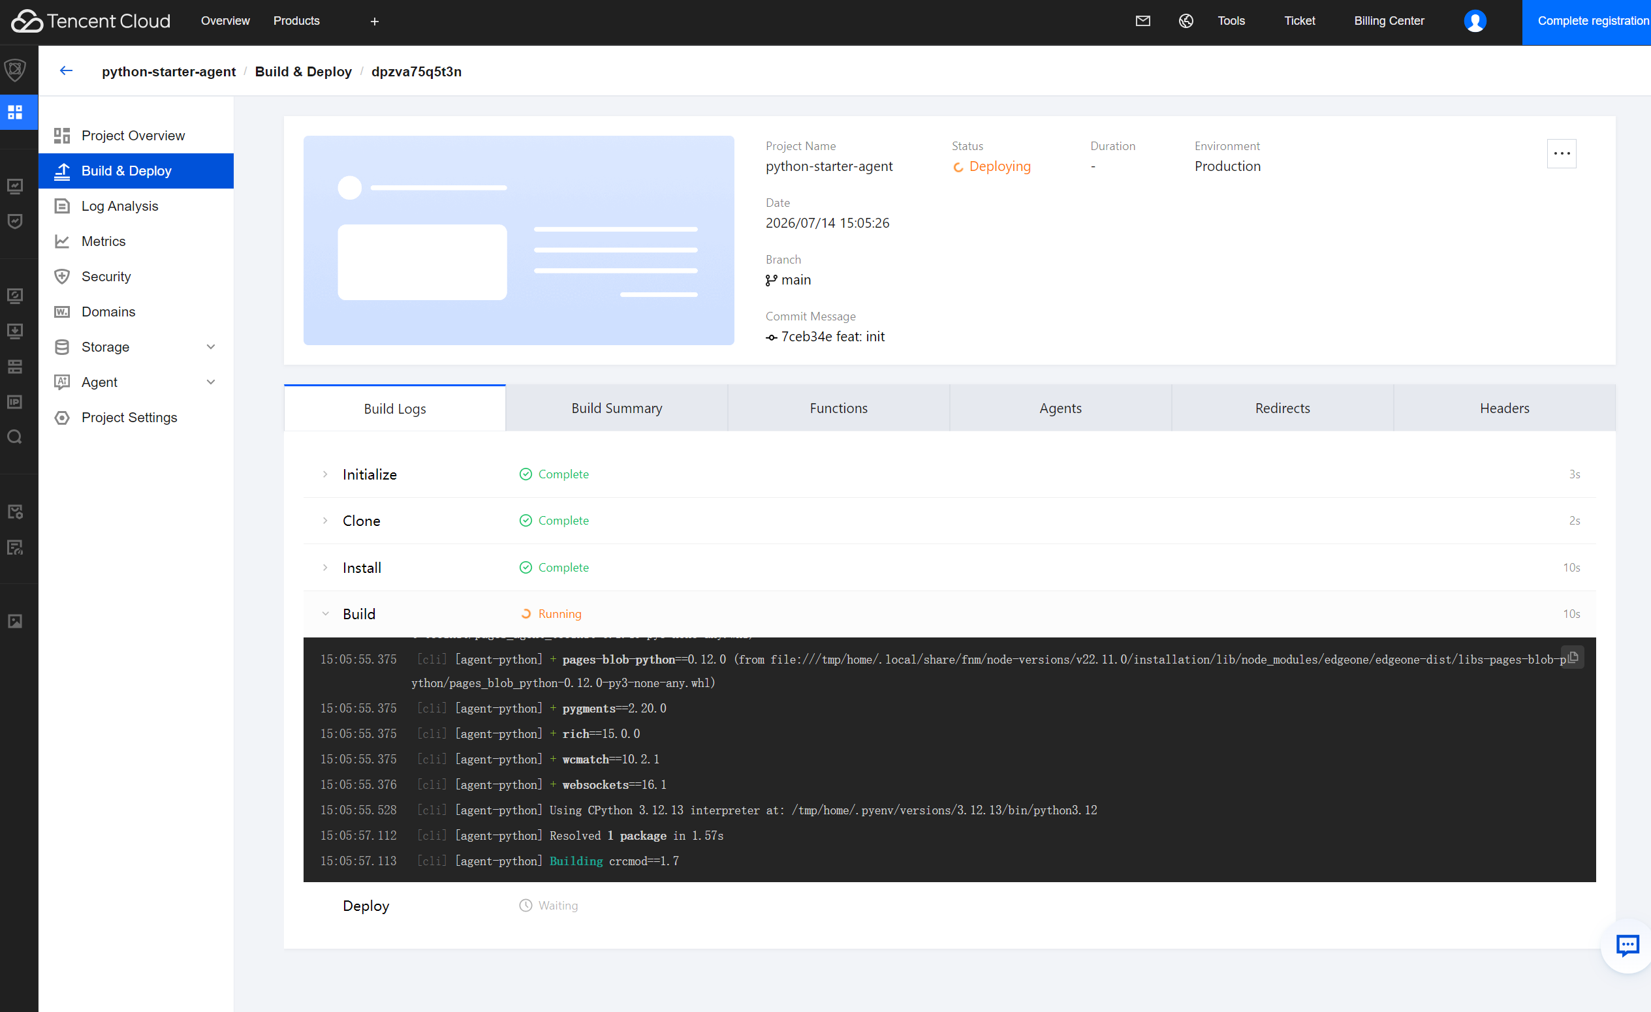Click the back arrow in breadcrumb
Screen dimensions: 1651x1012
click(66, 71)
